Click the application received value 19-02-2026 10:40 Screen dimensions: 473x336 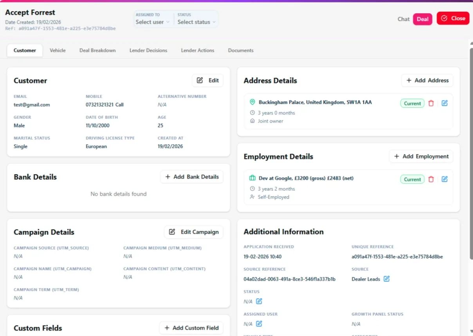[x=262, y=257]
